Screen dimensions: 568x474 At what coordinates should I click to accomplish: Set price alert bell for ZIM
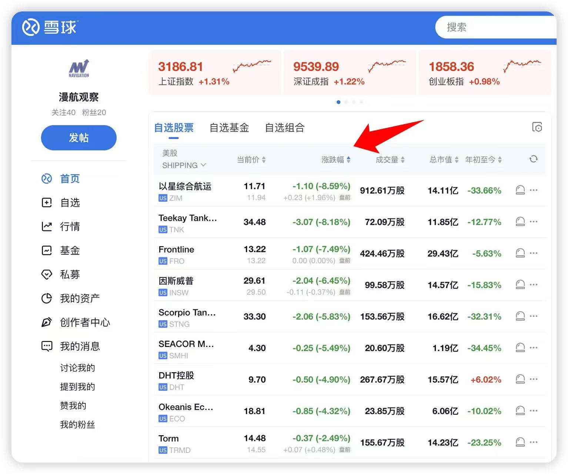(x=520, y=190)
